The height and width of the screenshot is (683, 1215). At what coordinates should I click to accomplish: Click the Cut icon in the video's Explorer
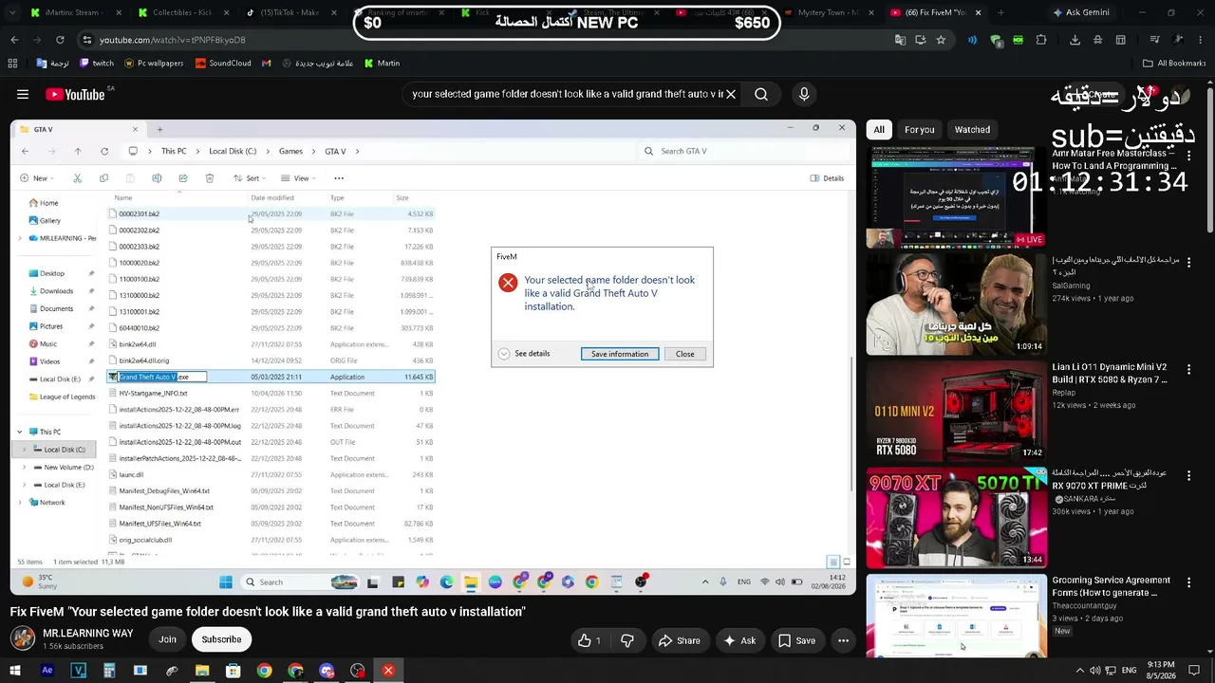click(x=78, y=178)
